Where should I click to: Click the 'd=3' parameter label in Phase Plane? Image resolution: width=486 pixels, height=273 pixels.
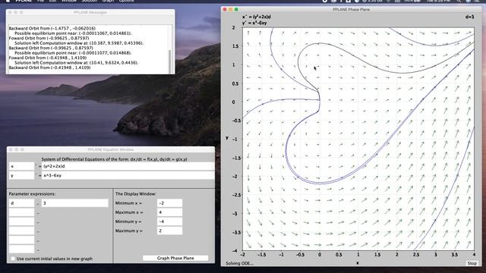(469, 17)
